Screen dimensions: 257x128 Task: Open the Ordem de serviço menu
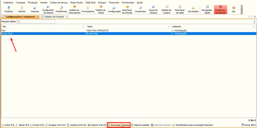[x=59, y=3]
